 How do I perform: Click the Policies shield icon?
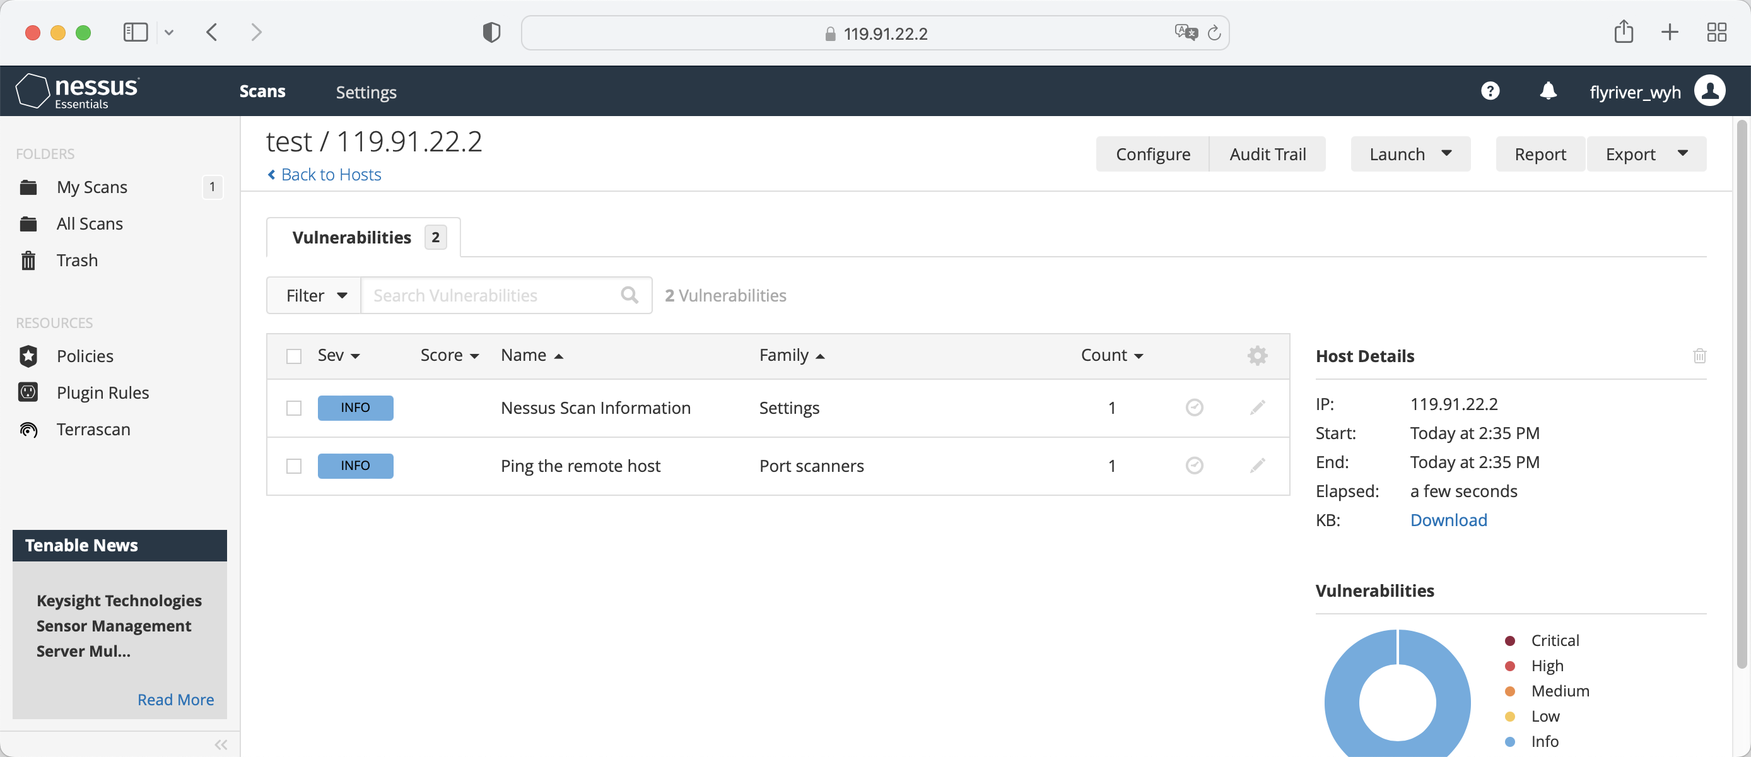point(28,356)
